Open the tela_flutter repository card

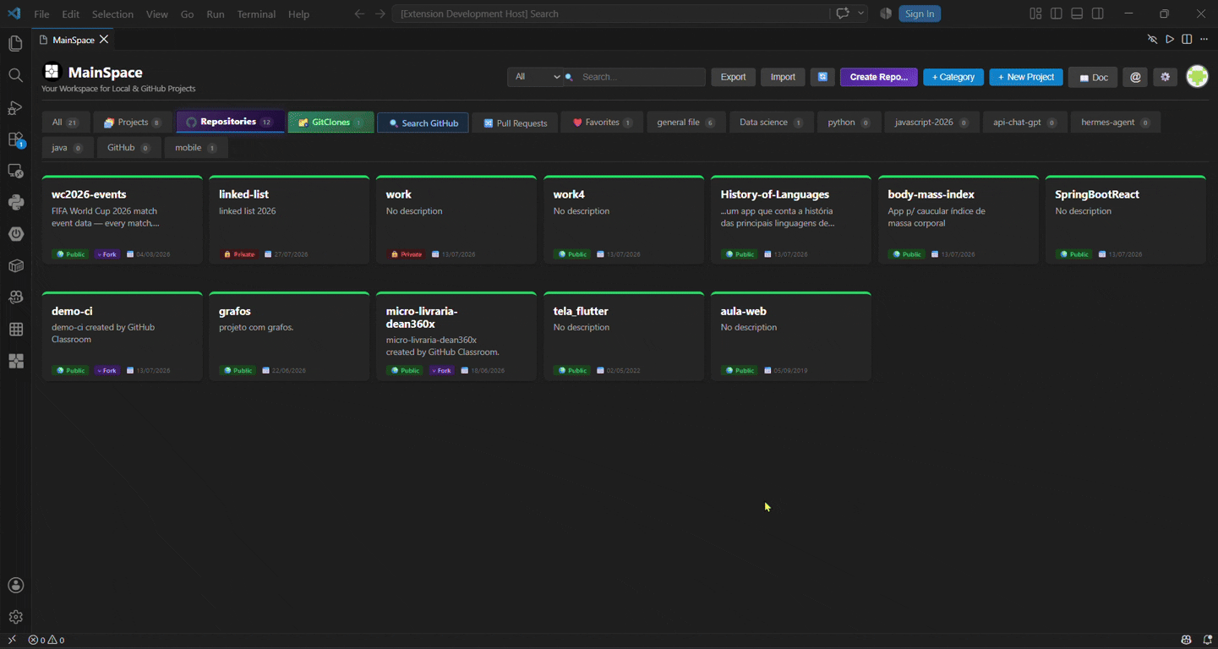tap(624, 336)
